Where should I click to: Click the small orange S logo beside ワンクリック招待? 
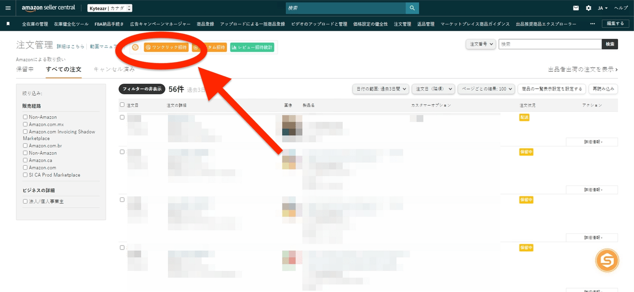[x=135, y=48]
